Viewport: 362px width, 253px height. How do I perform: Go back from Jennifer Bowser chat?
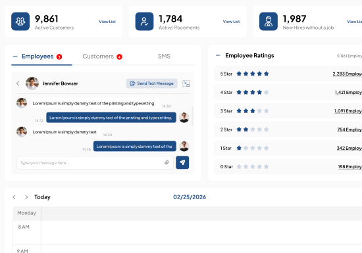pyautogui.click(x=18, y=83)
